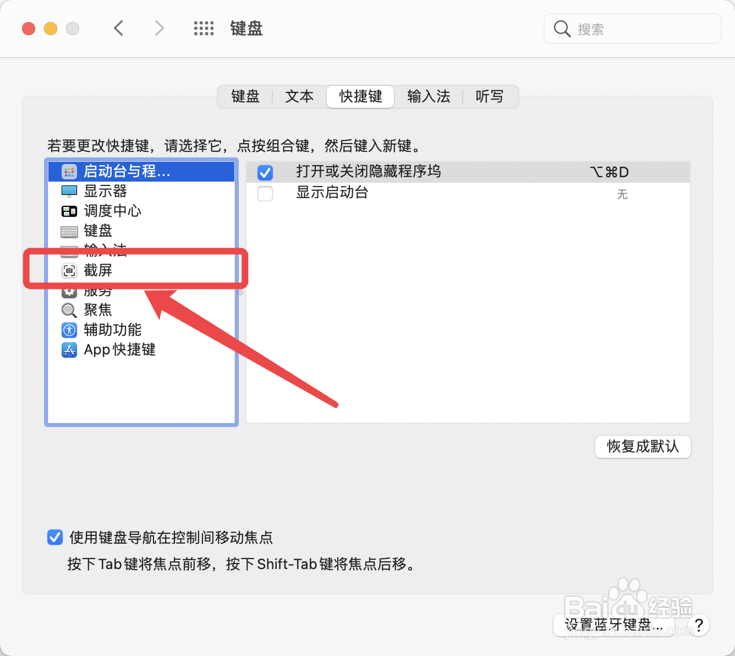Image resolution: width=735 pixels, height=656 pixels.
Task: Select the 调度中心 Mission Control icon
Action: click(x=69, y=211)
